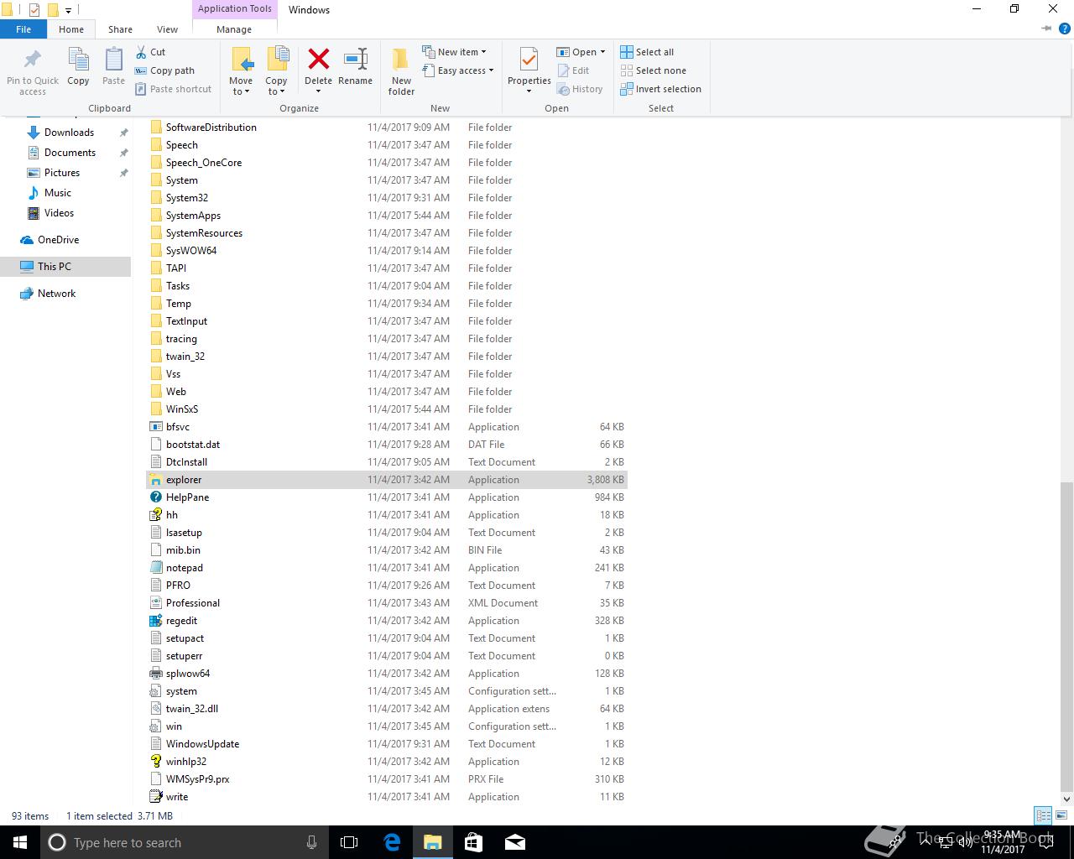Select the HelpPane application
Image resolution: width=1074 pixels, height=859 pixels.
387,497
